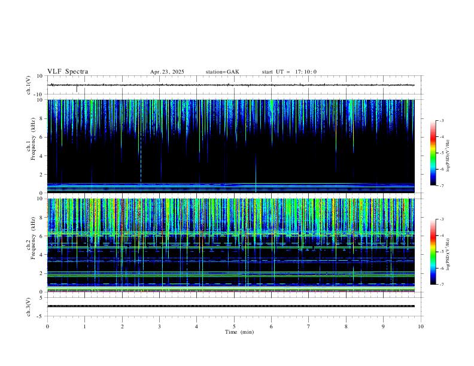Click the ch.2 spectrogram panel
The image size is (474, 366).
click(x=230, y=245)
